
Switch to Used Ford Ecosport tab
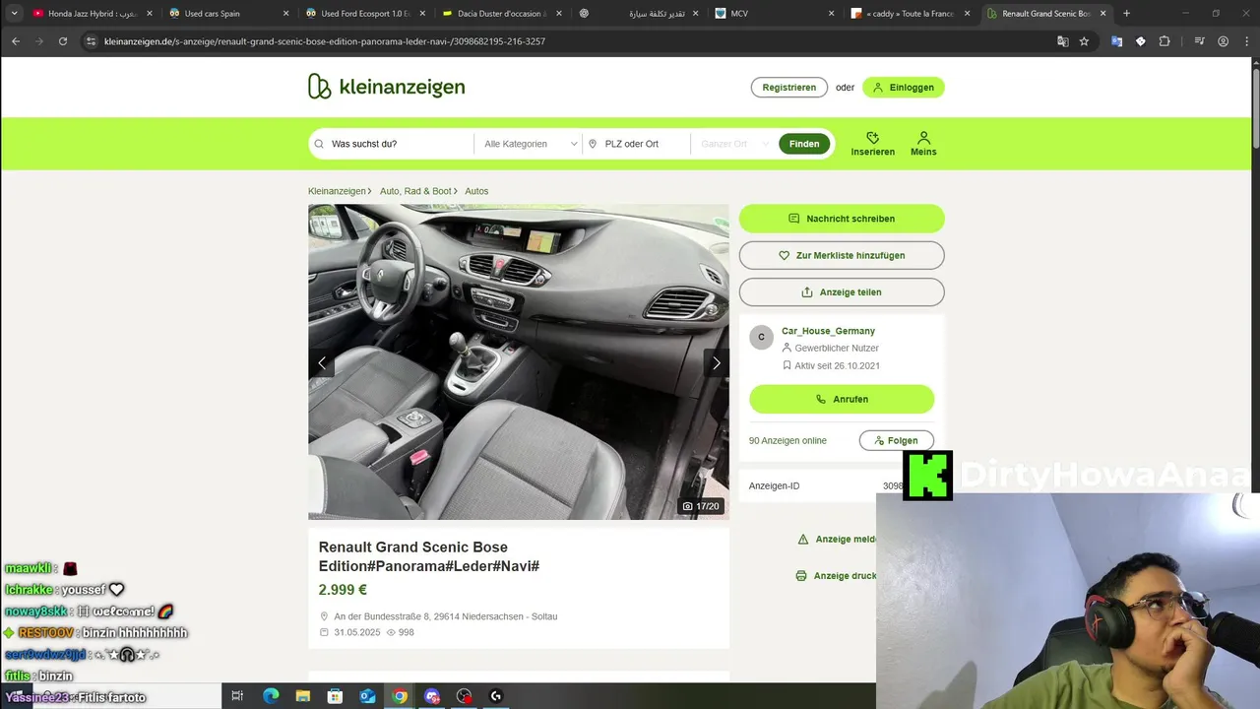point(364,14)
